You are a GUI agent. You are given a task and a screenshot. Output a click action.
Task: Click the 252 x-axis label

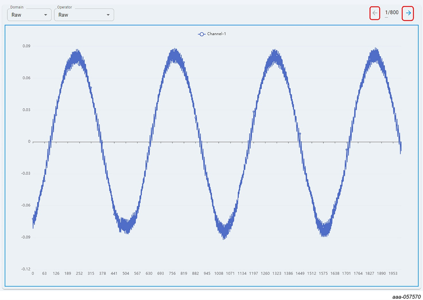[x=79, y=273]
